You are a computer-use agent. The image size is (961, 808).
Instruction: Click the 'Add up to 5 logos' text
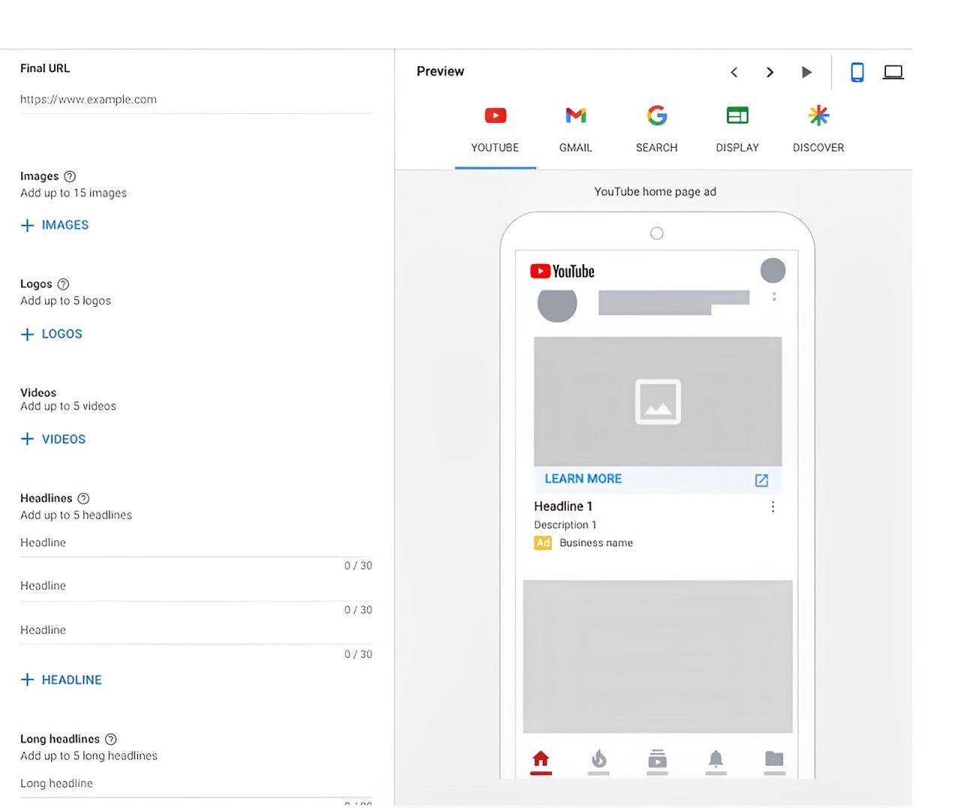65,301
